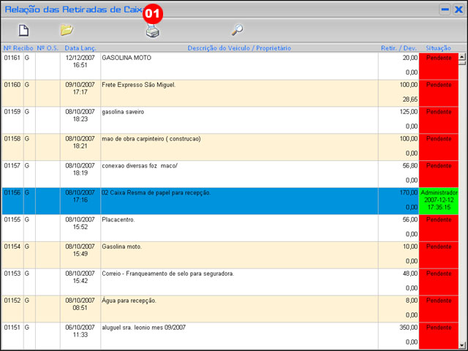This screenshot has height=351, width=468.
Task: Click the new document icon
Action: pos(23,31)
